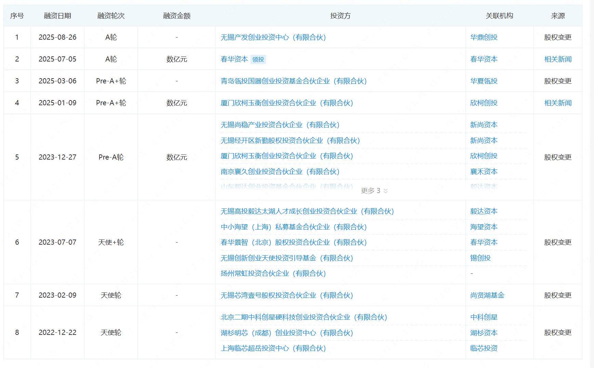
Task: Open 海望资本 related institution
Action: 484,227
